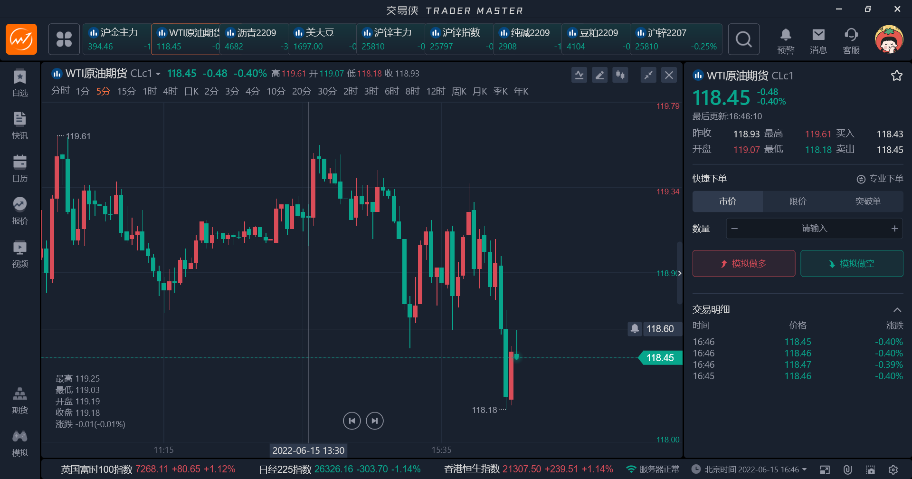
Task: Click the 118.60 price alert bell
Action: 635,328
